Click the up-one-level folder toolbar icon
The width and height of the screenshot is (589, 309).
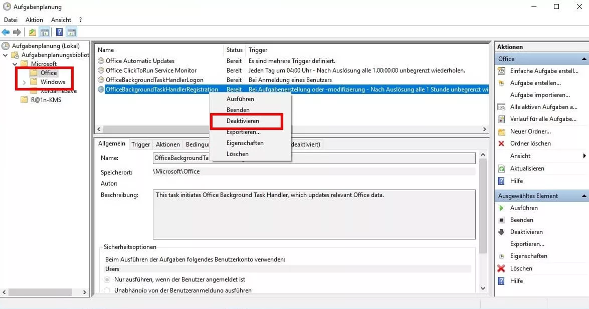click(x=33, y=32)
